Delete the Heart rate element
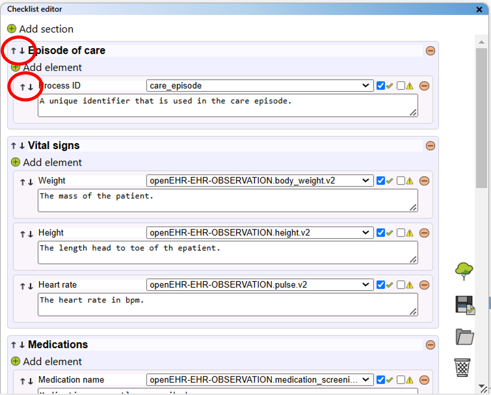 (x=424, y=285)
